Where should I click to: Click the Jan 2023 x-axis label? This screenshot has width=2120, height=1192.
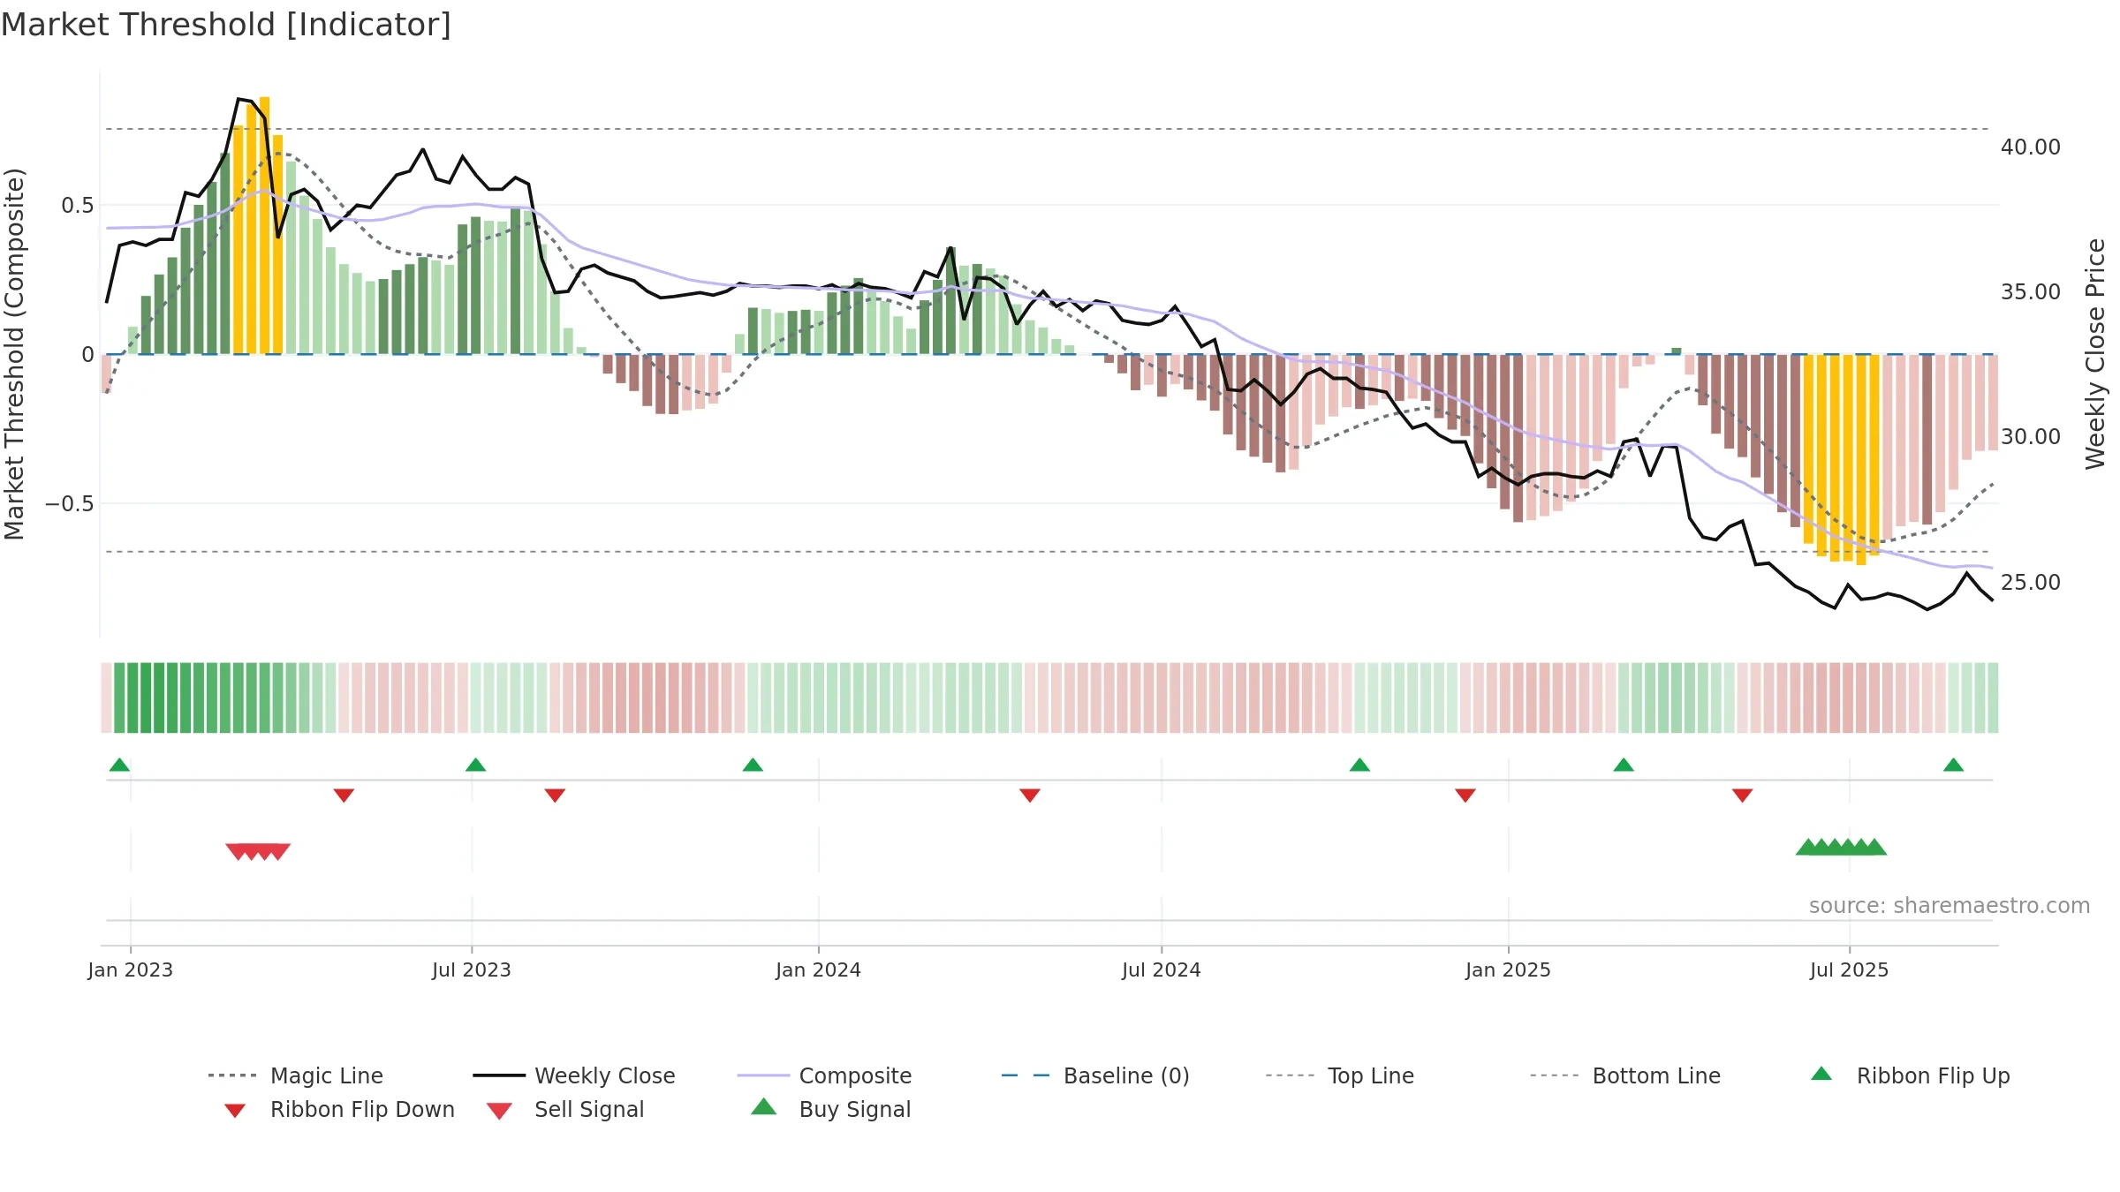[x=131, y=969]
